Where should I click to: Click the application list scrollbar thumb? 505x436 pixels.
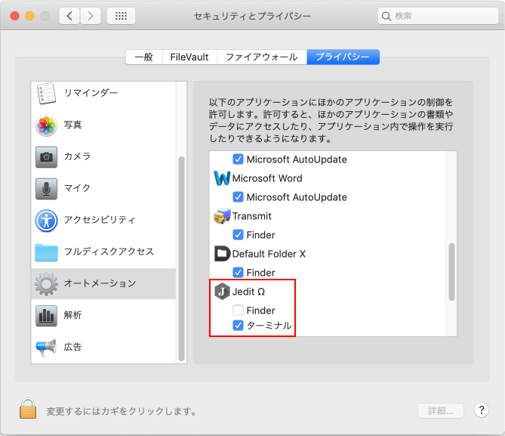click(451, 271)
